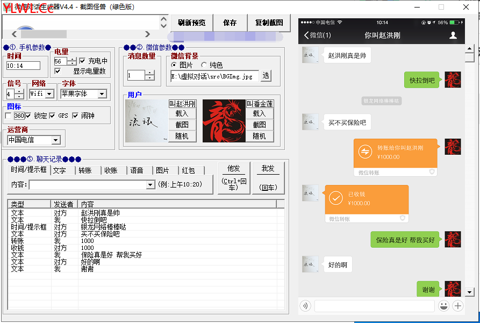The image size is (480, 323).
Task: Click the left arrow of the top horizontal scroller
Action: coord(14,34)
